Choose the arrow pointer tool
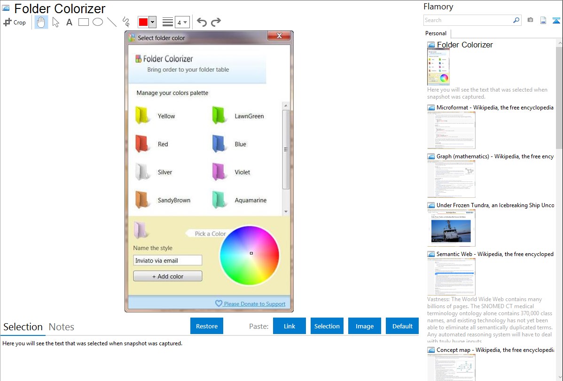This screenshot has height=381, width=563. pyautogui.click(x=55, y=22)
